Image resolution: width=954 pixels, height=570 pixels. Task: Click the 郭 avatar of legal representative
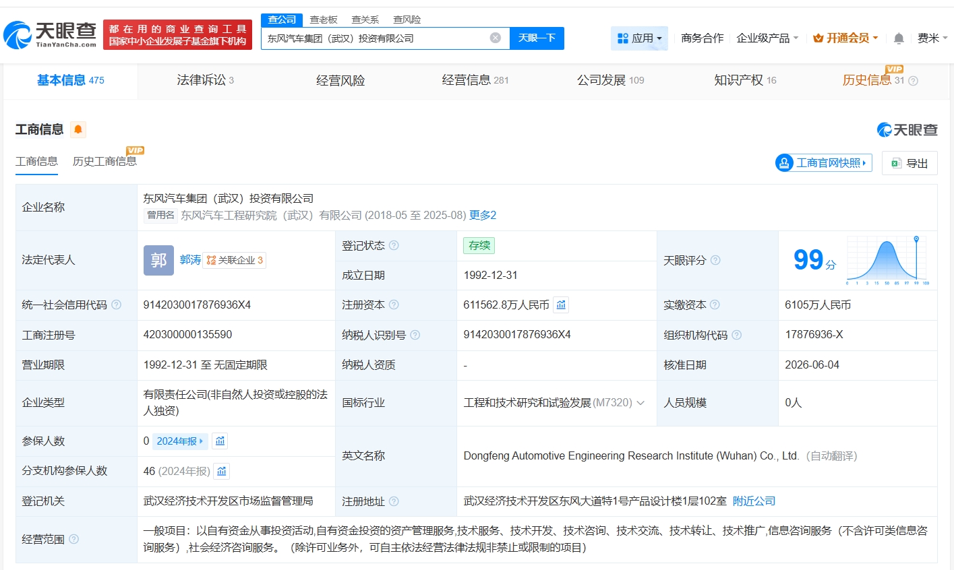click(158, 260)
